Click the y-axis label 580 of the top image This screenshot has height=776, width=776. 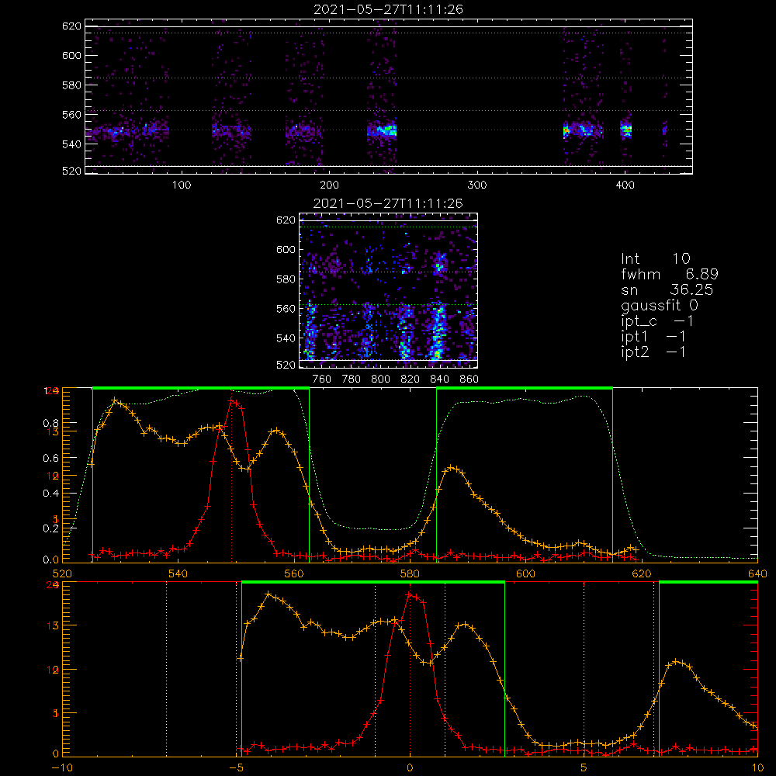(x=71, y=85)
